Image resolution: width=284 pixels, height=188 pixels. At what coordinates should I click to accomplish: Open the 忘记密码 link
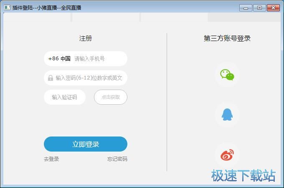point(117,159)
